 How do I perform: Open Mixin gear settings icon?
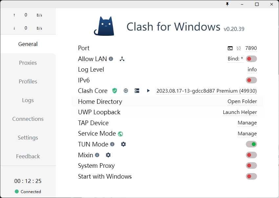click(108, 155)
